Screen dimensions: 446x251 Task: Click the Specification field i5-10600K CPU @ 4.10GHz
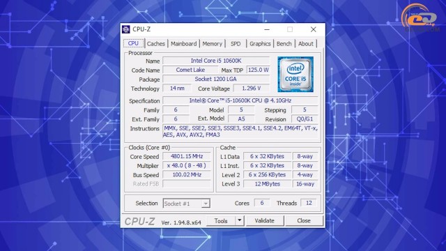240,100
